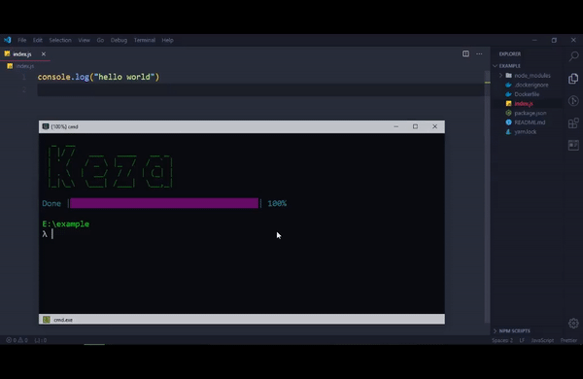Click the VS Code logo in title bar
The height and width of the screenshot is (379, 583).
(8, 40)
